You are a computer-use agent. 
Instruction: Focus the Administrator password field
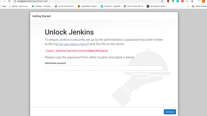point(104,68)
